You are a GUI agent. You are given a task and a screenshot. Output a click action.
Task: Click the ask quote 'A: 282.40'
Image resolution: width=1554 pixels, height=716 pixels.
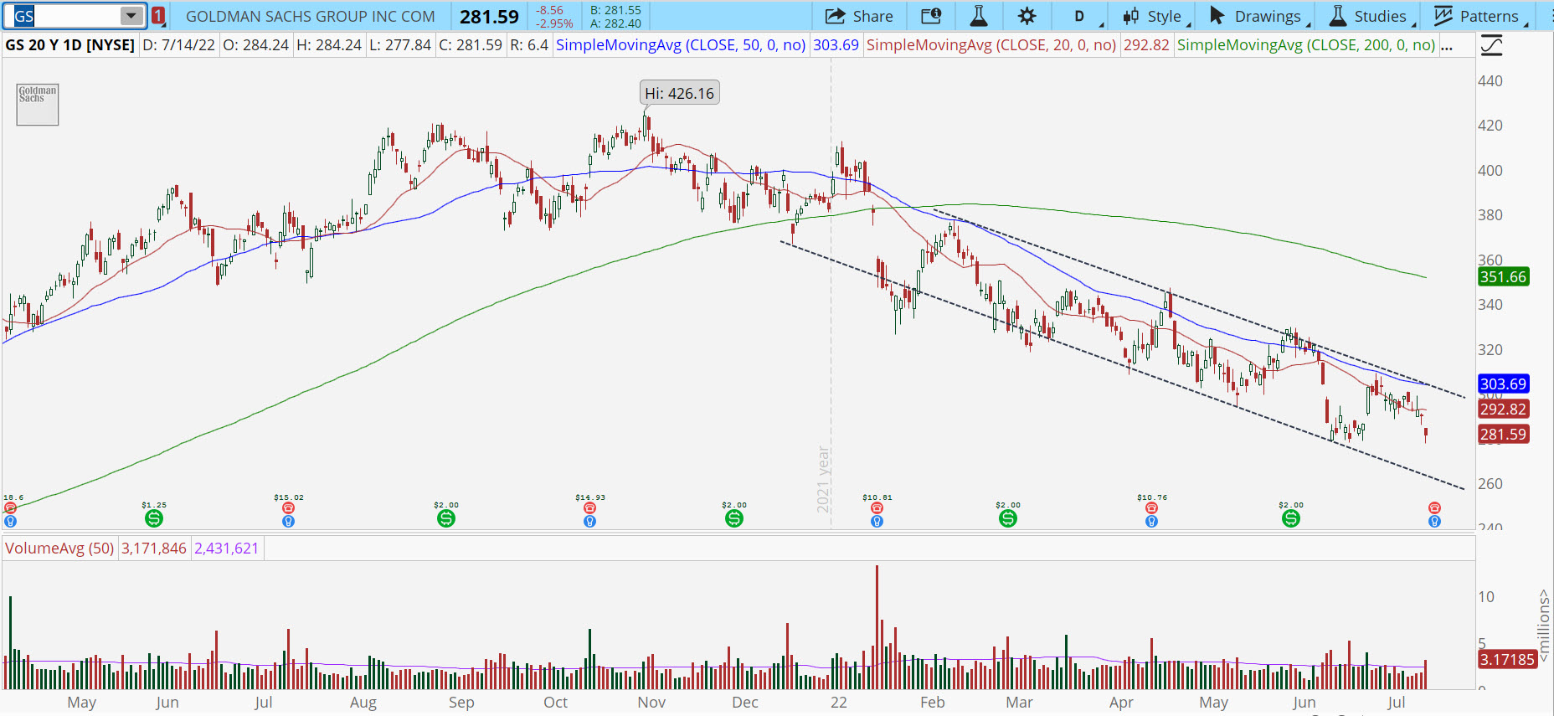tap(615, 23)
